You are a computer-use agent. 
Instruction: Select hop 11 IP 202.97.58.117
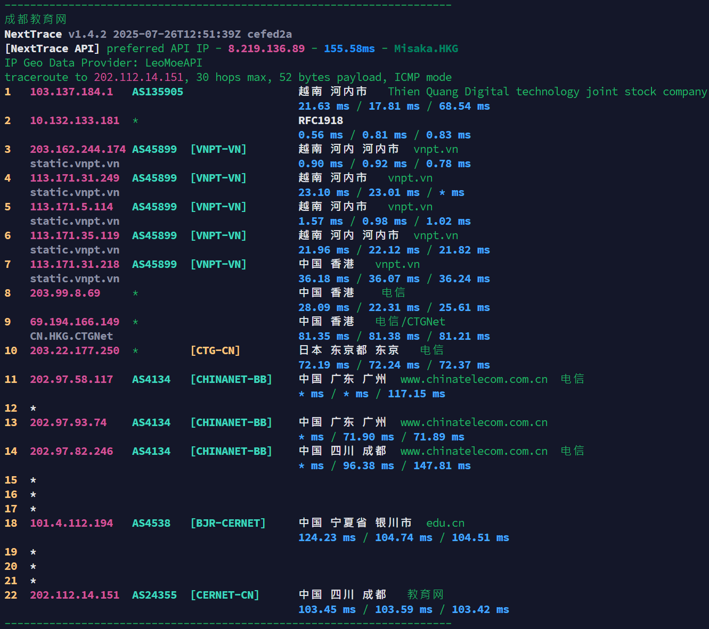click(71, 379)
